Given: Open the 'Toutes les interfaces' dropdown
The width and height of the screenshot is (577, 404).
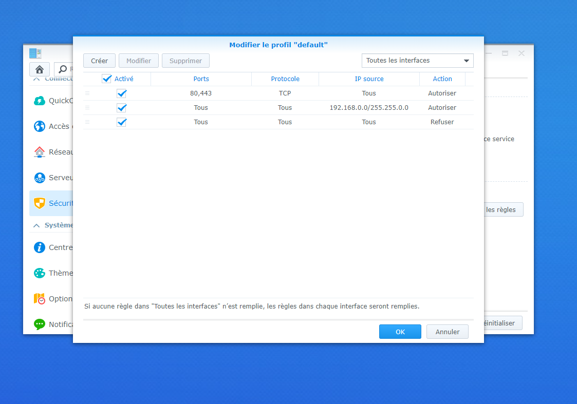Looking at the screenshot, I should [417, 61].
